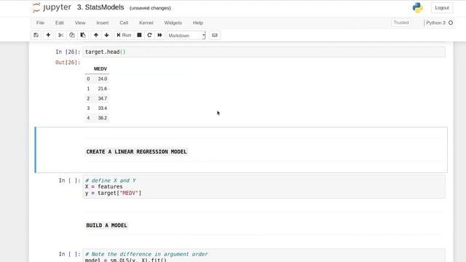Click the define X and Y code cell
The height and width of the screenshot is (262, 466).
click(264, 187)
